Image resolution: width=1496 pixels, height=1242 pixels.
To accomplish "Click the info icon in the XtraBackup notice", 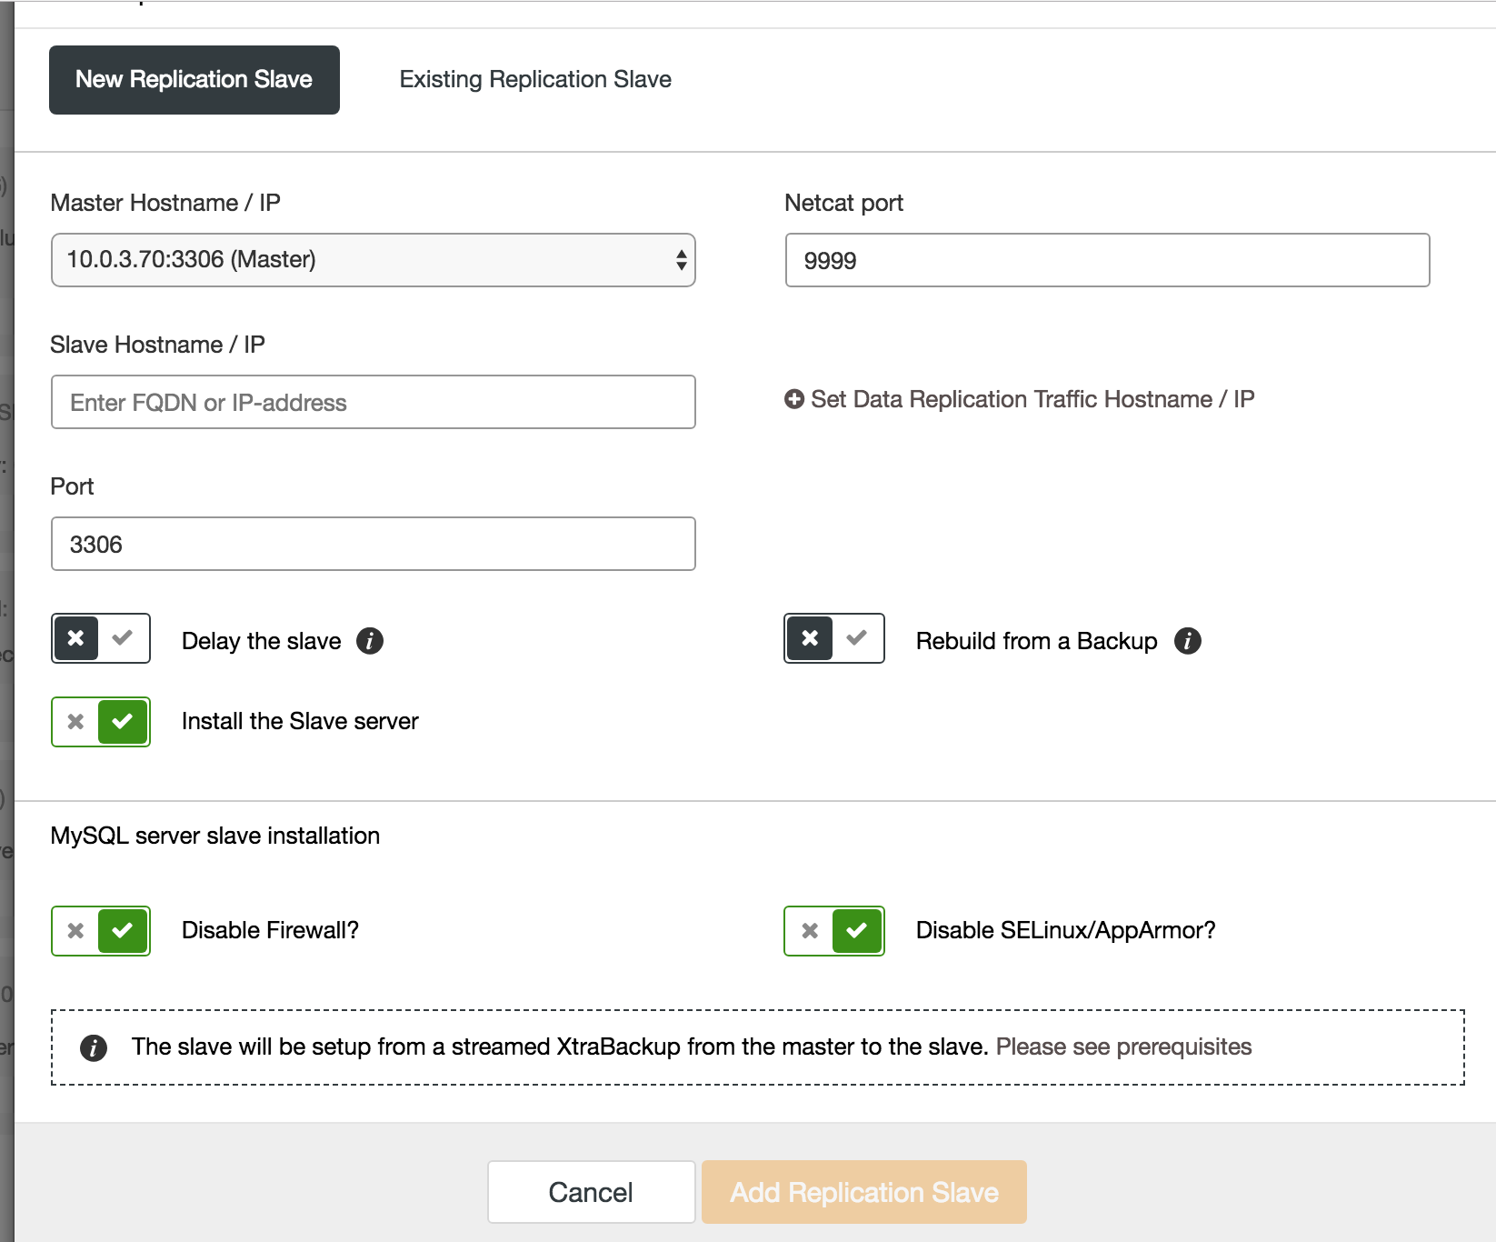I will (94, 1047).
